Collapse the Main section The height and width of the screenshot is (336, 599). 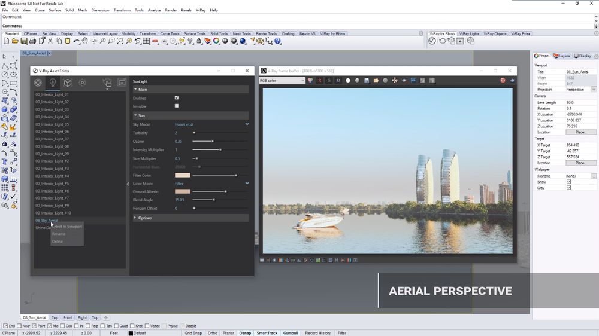click(x=135, y=90)
